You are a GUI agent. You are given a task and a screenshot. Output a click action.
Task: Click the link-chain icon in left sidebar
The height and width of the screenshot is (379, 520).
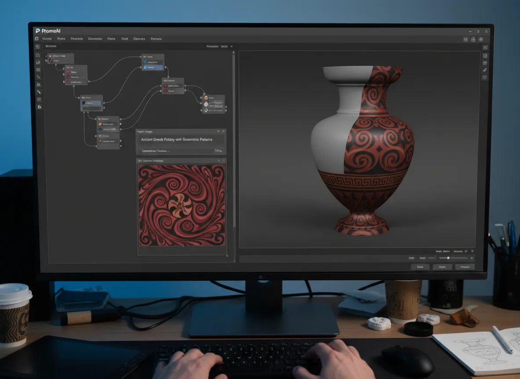39,92
